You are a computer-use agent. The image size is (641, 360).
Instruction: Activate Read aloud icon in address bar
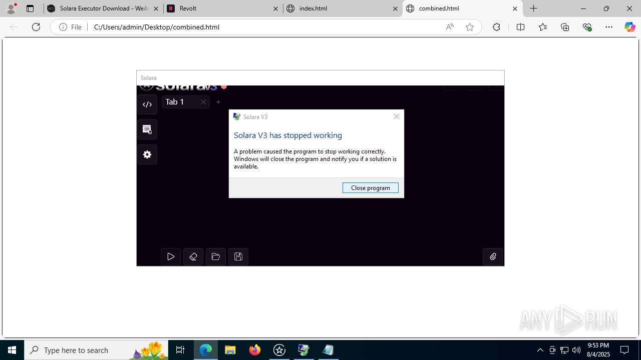coord(450,27)
